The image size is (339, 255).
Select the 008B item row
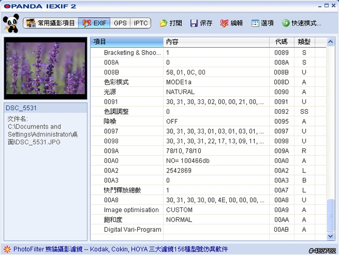coord(208,72)
